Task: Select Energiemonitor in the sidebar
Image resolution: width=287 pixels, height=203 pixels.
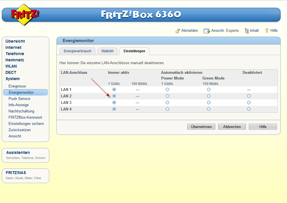Action: coord(25,92)
